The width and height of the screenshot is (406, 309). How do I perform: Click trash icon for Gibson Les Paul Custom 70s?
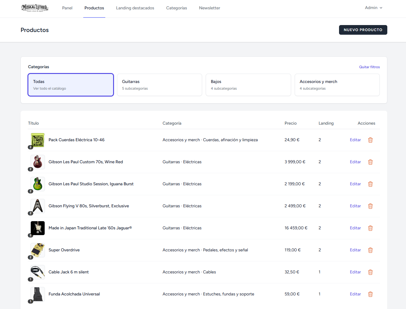click(x=370, y=162)
